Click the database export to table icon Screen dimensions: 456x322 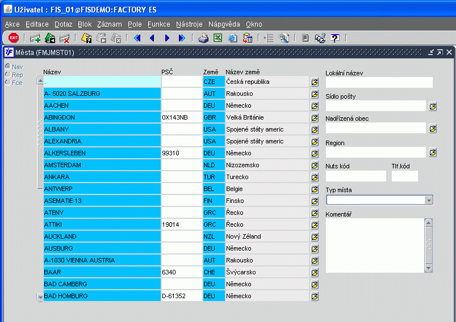pyautogui.click(x=248, y=38)
